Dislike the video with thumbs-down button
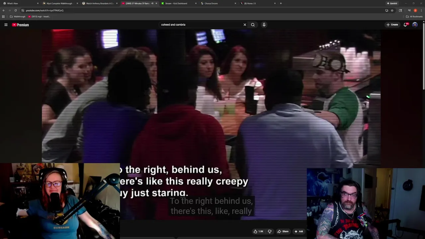The width and height of the screenshot is (425, 239). point(270,231)
